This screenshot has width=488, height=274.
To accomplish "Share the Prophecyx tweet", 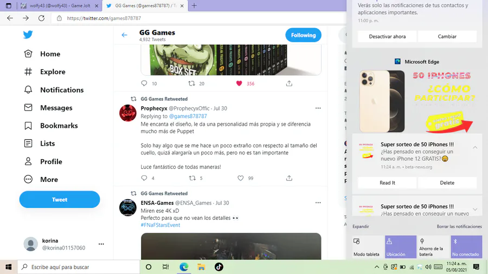I will tap(289, 178).
